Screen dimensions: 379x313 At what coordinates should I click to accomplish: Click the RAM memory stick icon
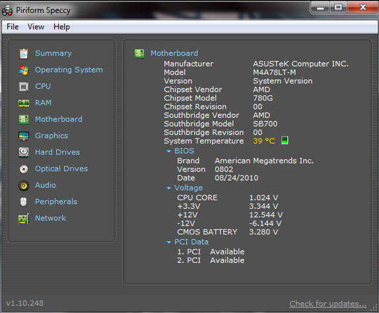[24, 103]
